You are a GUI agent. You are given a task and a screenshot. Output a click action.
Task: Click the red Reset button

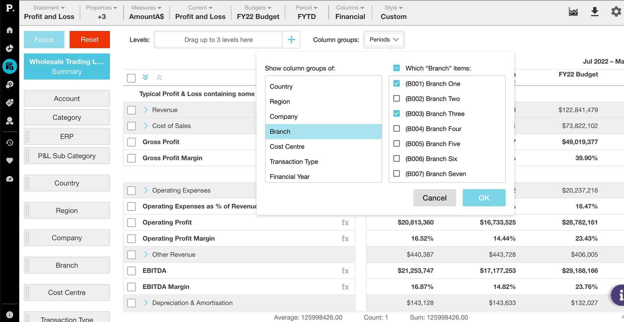tap(90, 40)
